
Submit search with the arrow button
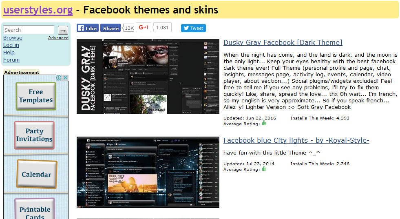tap(63, 30)
